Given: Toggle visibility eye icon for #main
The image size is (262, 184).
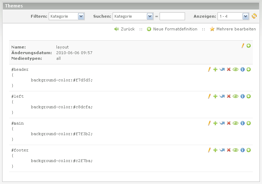Looking at the screenshot, I should click(236, 123).
